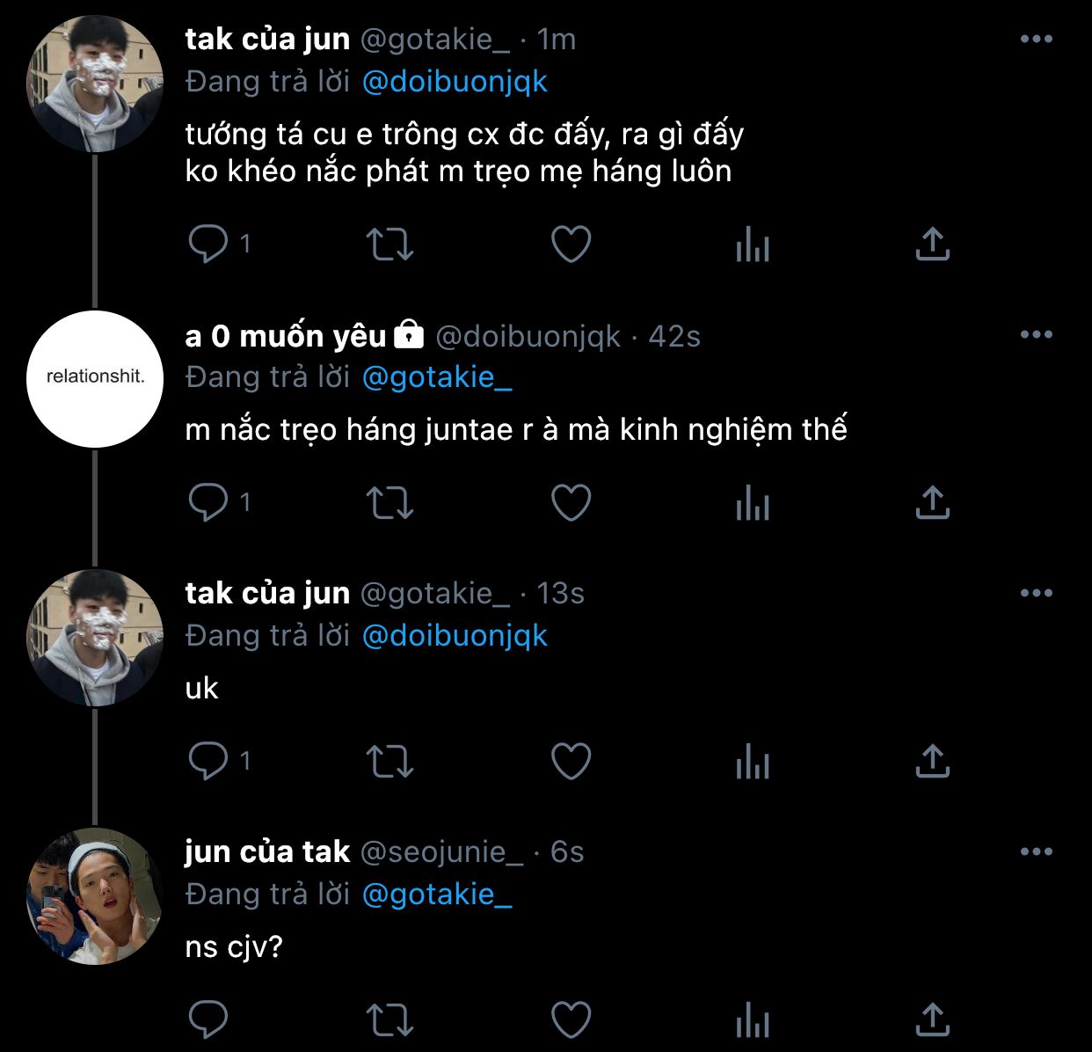Screen dimensions: 1092x1052
Task: Reply to the 'uk' tweet
Action: 208,761
